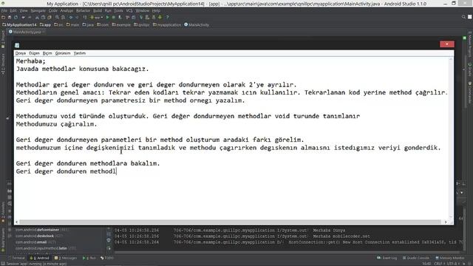Place cursor after 'Geri deger donduren methodl'
The height and width of the screenshot is (266, 473).
click(117, 171)
